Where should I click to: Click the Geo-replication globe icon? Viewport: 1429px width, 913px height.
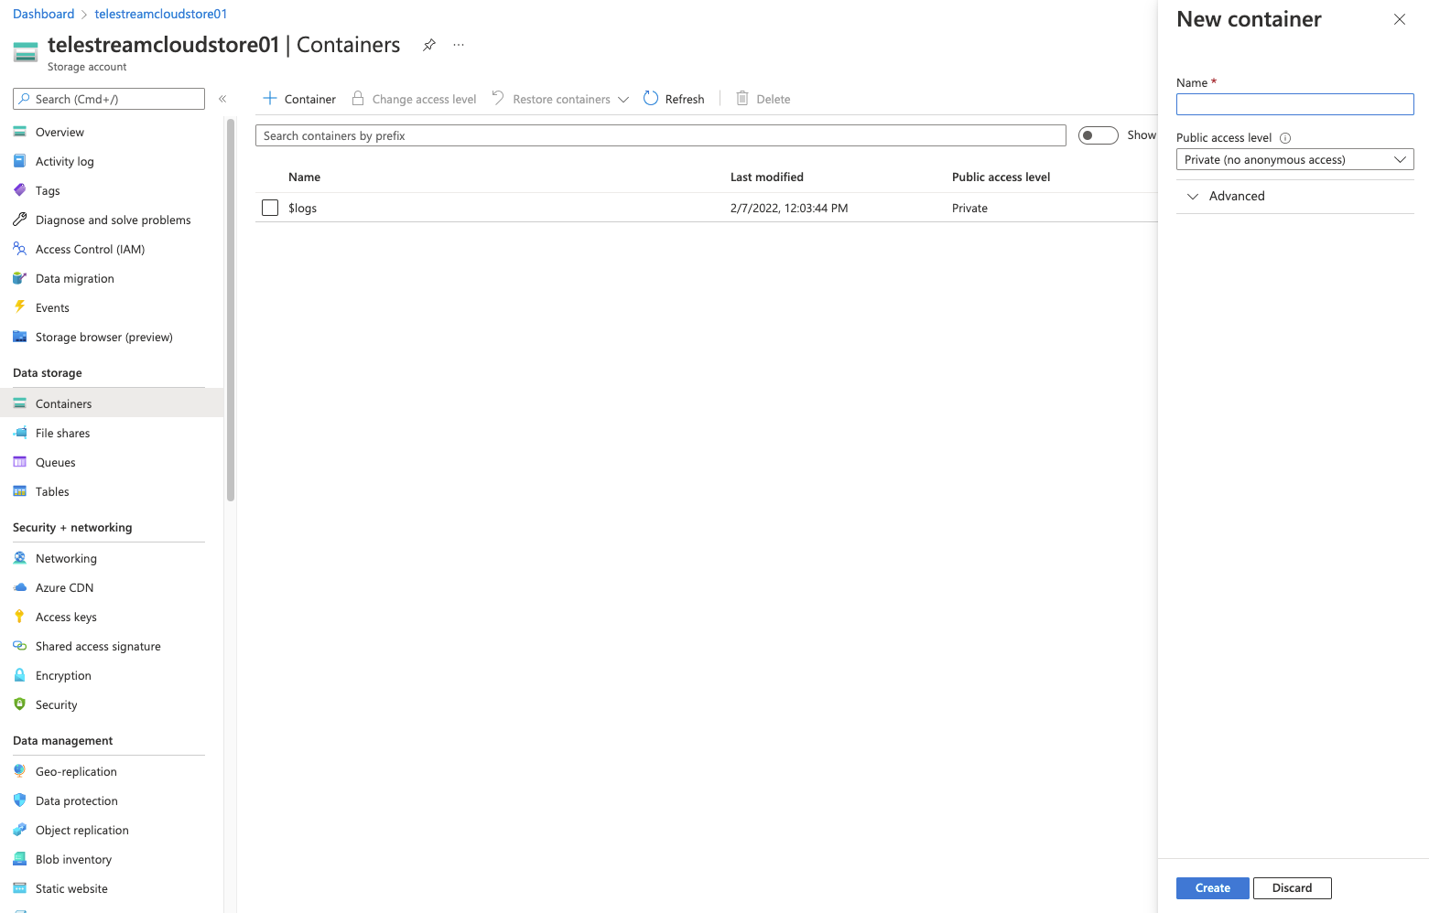coord(19,771)
